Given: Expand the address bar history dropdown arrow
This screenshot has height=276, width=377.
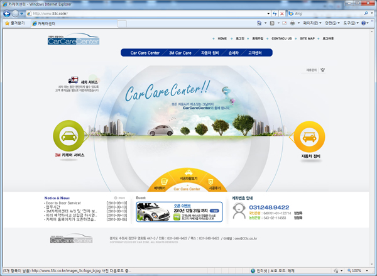Looking at the screenshot, I should [x=268, y=14].
